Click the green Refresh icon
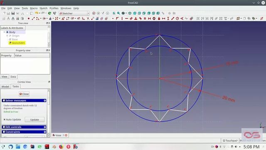The width and height of the screenshot is (266, 150). (x=49, y=13)
